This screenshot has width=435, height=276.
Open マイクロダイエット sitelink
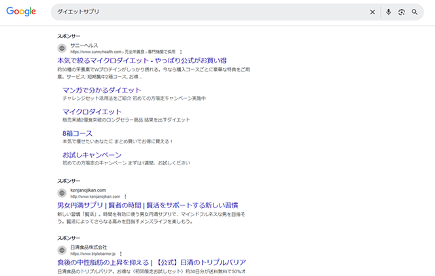click(92, 111)
